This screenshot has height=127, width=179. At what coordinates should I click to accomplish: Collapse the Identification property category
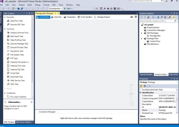tap(140, 92)
